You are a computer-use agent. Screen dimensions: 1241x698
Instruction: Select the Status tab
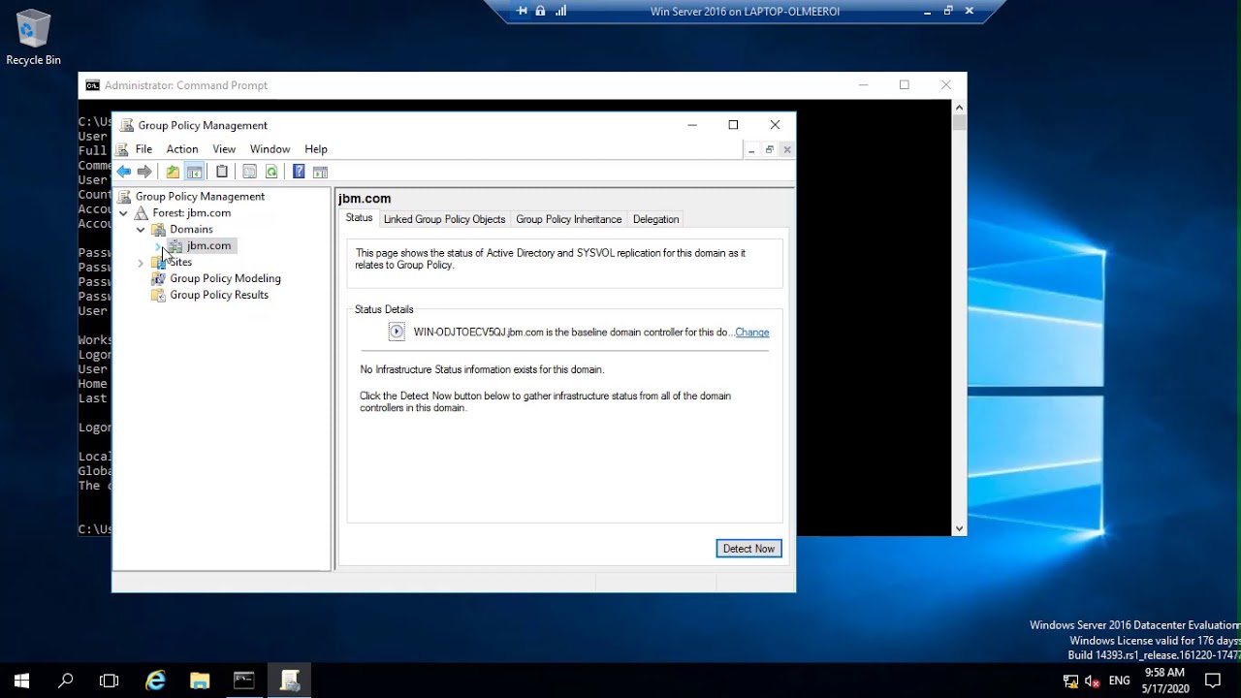coord(359,218)
